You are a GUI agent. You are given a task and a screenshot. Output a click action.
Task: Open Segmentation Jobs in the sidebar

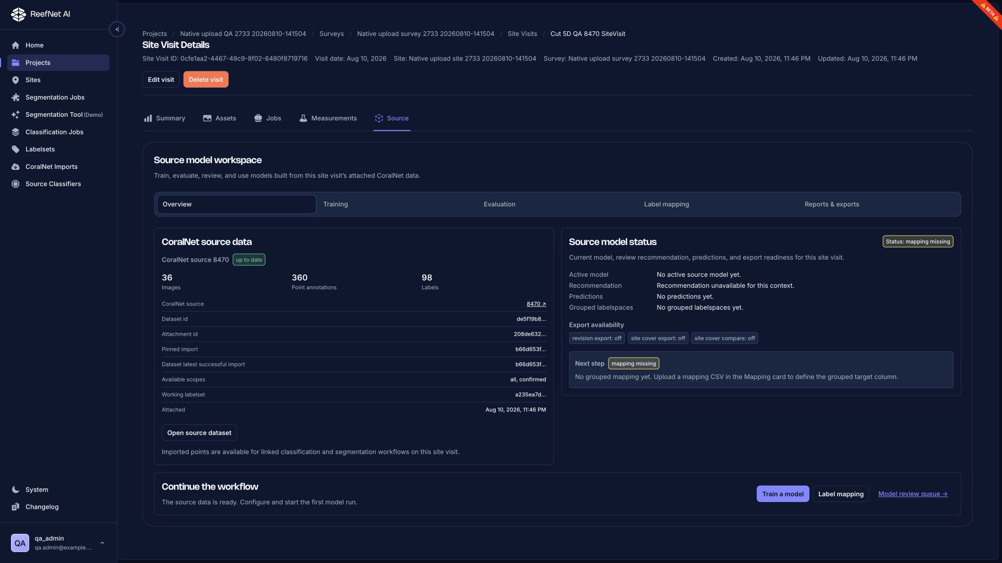[58, 97]
